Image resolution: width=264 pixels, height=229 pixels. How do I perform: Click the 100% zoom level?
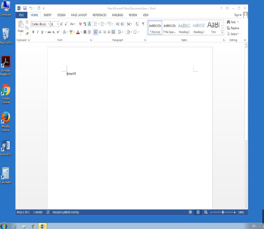(241, 212)
